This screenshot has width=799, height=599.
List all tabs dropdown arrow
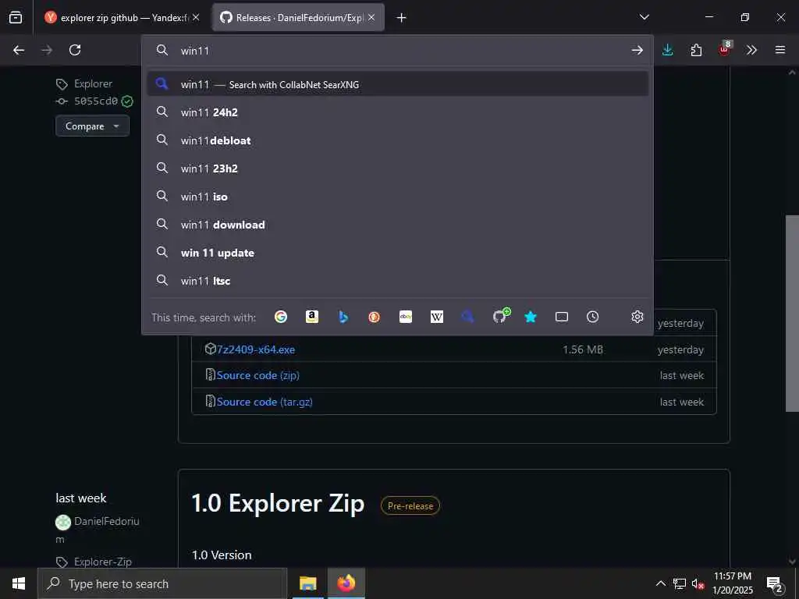[x=644, y=17]
